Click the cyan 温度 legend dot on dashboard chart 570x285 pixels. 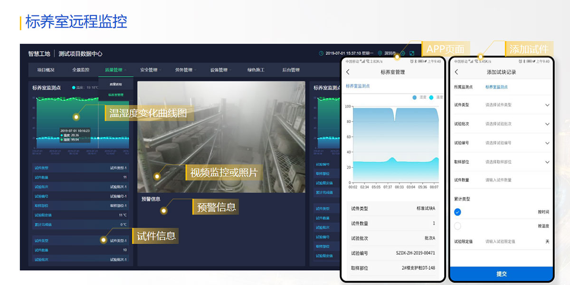click(x=74, y=87)
